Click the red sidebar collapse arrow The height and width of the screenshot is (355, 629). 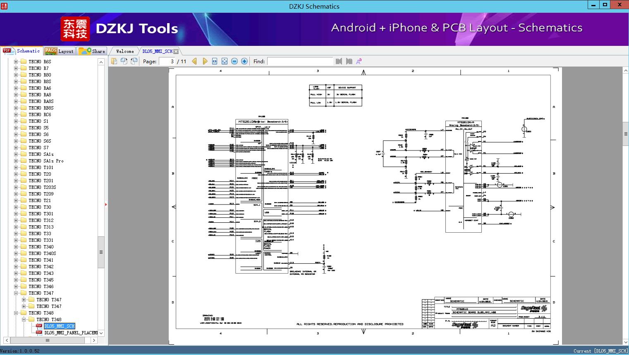[x=106, y=205]
